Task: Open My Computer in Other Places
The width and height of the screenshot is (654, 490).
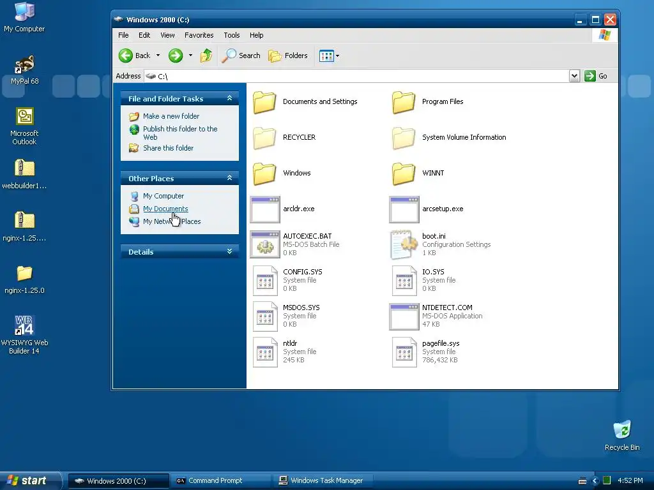Action: [x=163, y=196]
